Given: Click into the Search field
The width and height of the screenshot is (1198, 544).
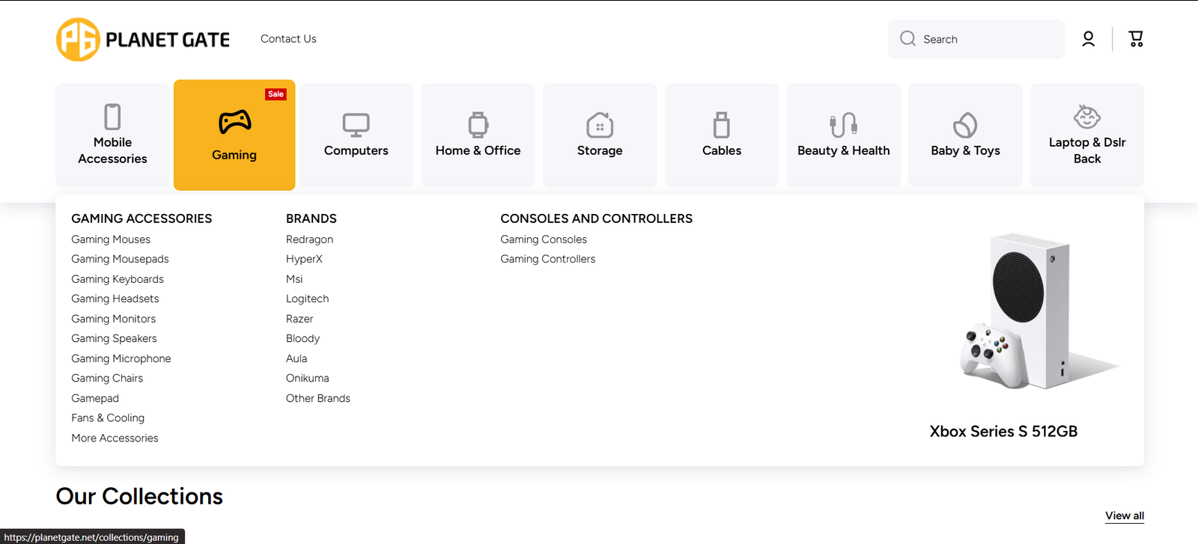Looking at the screenshot, I should point(976,39).
